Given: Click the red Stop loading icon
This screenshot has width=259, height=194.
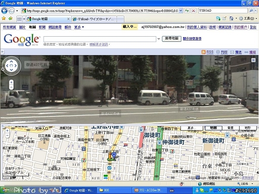Looking at the screenshot, I should 193,11.
